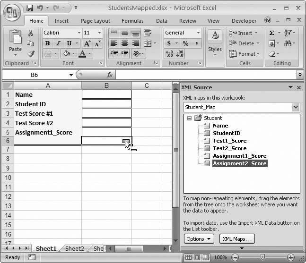
Task: Click the Format Painter brush icon
Action: tap(31, 54)
